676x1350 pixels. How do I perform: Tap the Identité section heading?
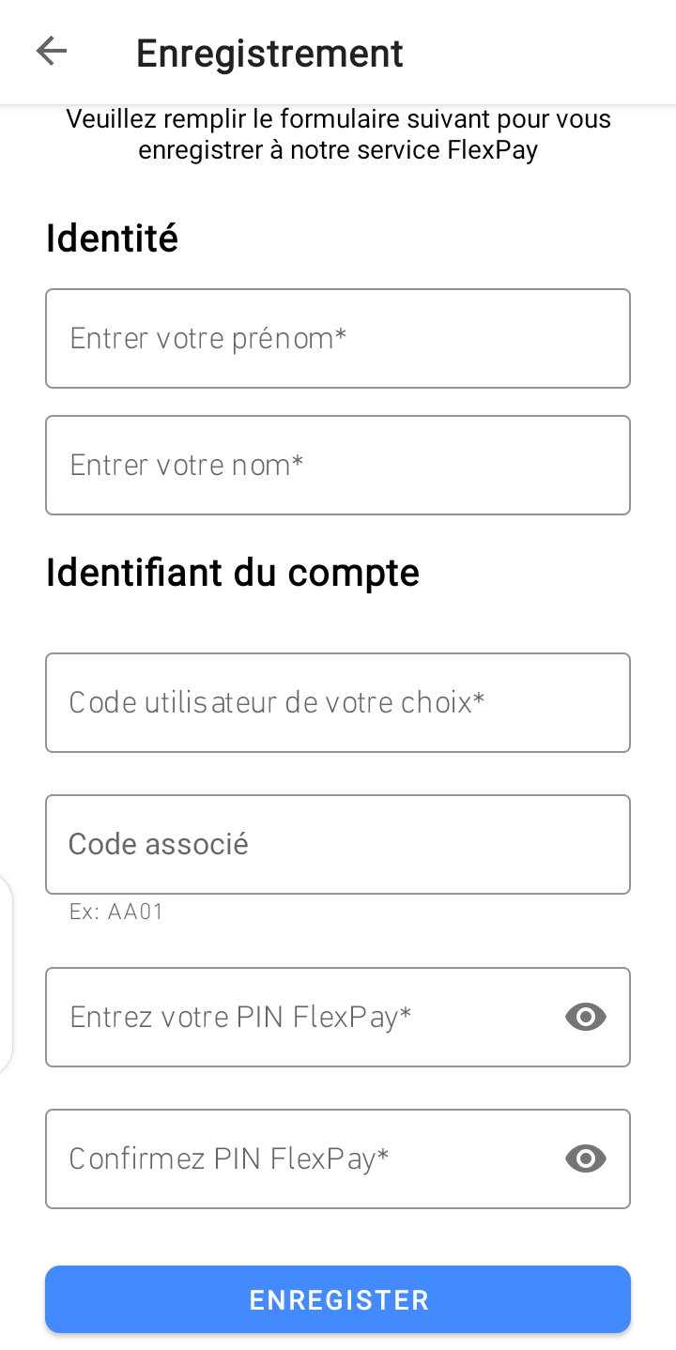coord(112,238)
